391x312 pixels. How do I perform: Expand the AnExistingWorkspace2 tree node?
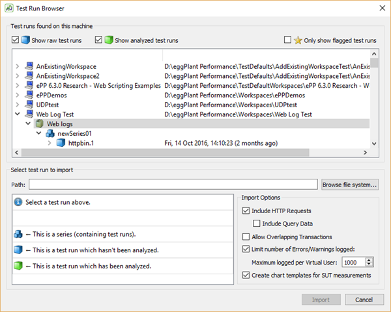[x=17, y=75]
